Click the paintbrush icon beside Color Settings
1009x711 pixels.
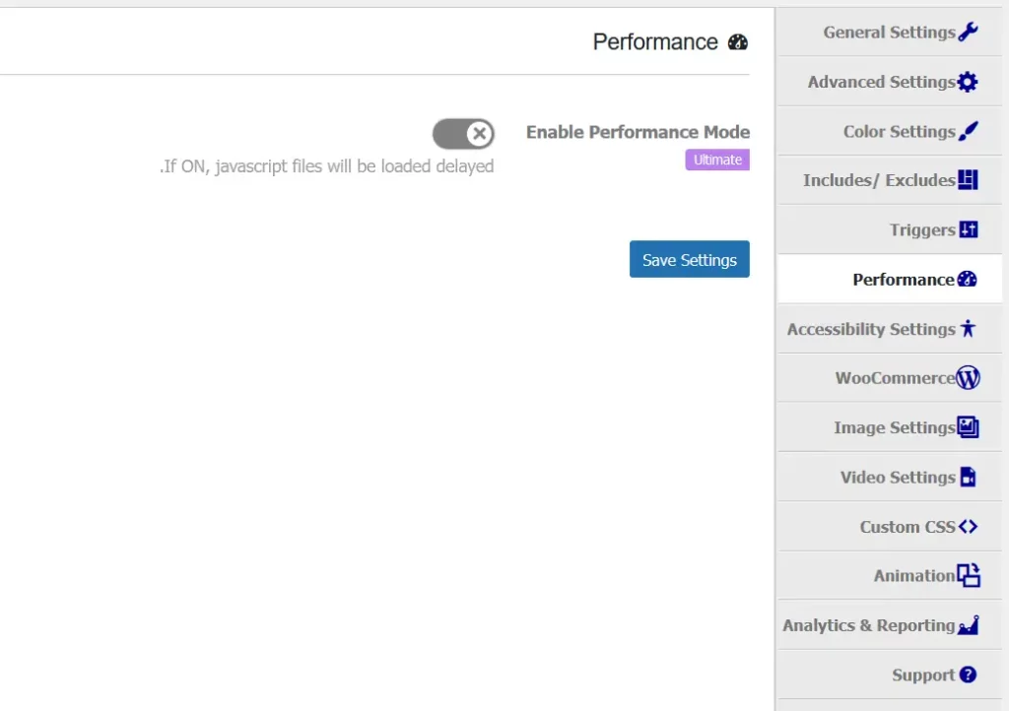click(x=968, y=131)
